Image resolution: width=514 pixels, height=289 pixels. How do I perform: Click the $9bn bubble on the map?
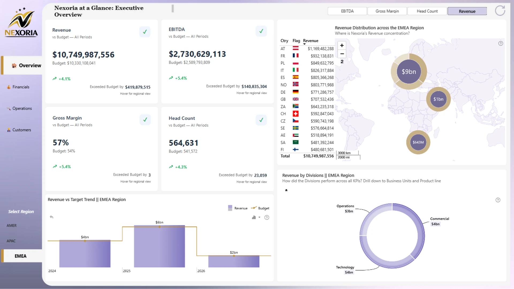click(409, 72)
